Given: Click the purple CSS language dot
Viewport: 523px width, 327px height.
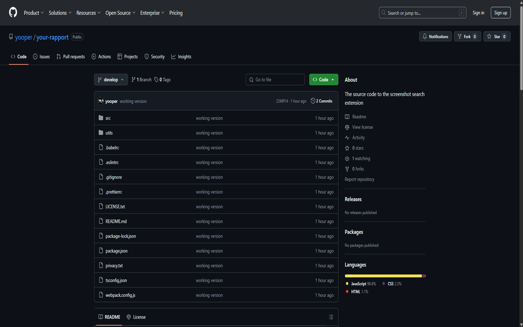Looking at the screenshot, I should [x=384, y=284].
